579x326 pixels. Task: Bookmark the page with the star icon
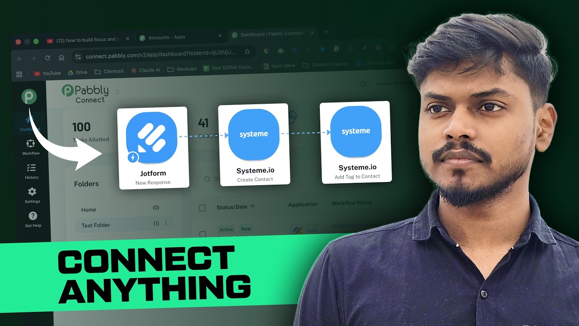(247, 52)
